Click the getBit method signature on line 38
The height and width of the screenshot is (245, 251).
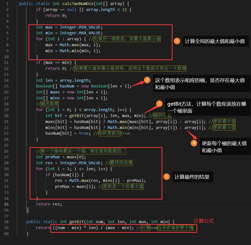[100, 222]
